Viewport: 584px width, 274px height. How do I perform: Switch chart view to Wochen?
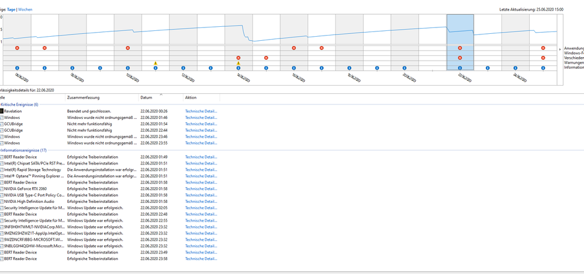pos(25,10)
